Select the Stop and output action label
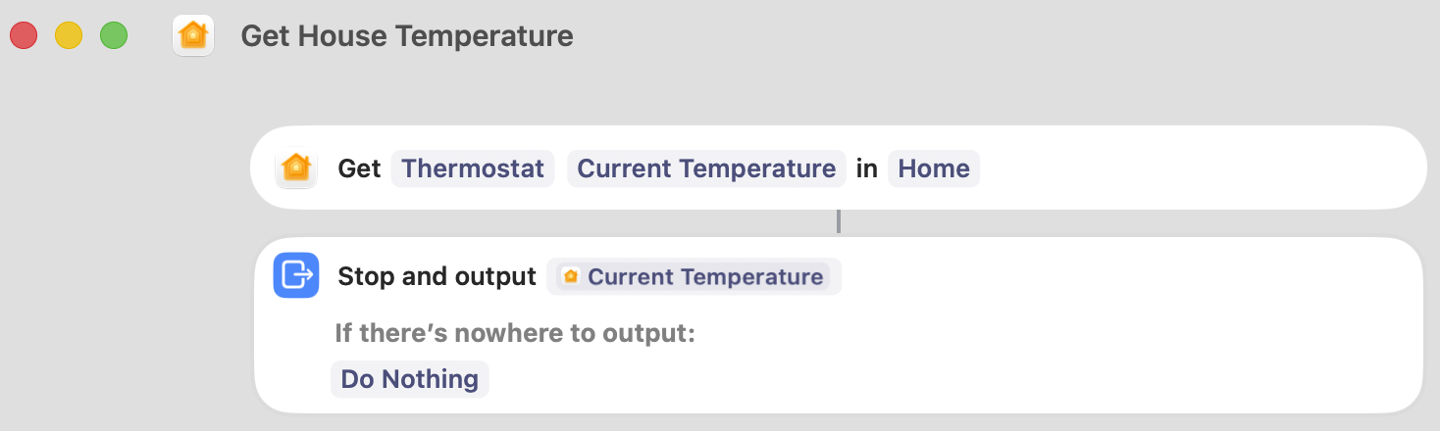Screen dimensions: 1440x431 tap(437, 277)
